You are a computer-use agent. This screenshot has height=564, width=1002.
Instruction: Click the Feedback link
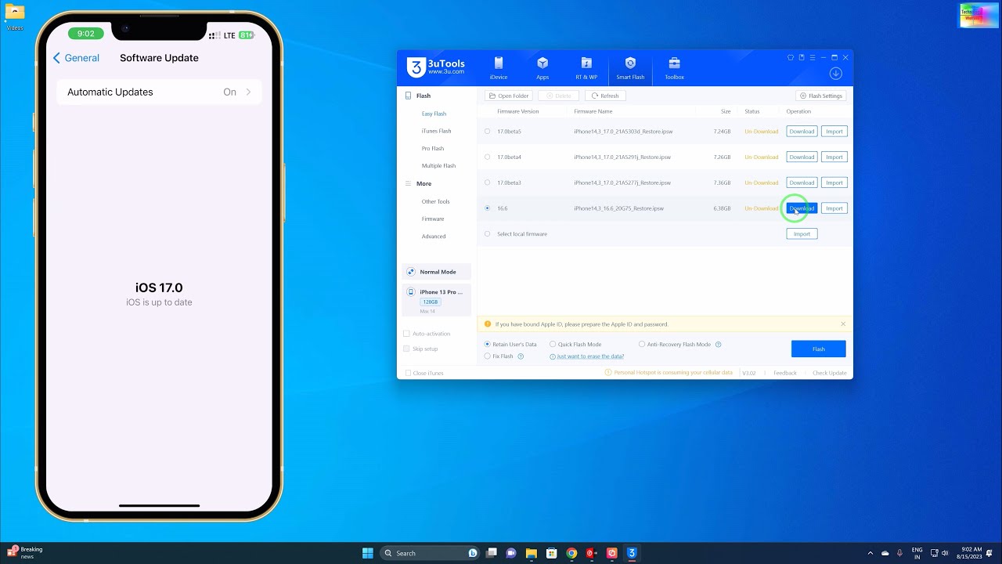785,373
